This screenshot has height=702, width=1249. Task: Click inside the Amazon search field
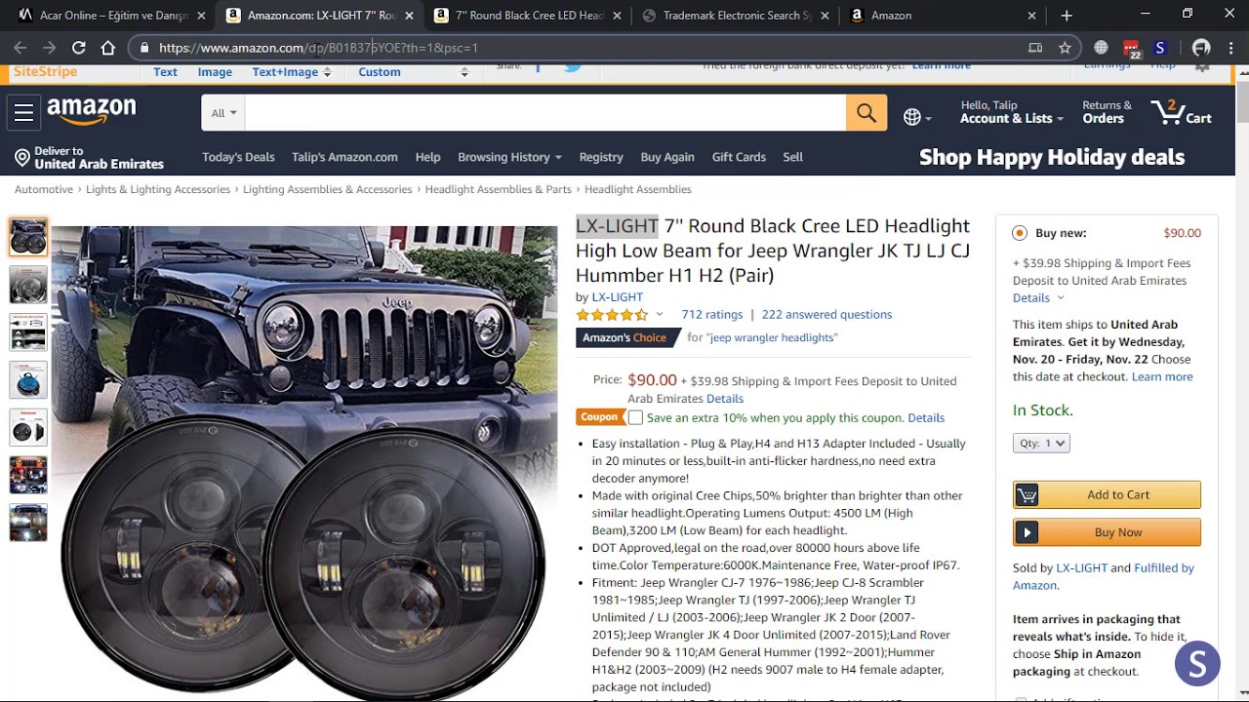tap(544, 113)
